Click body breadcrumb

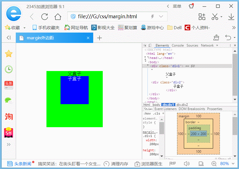[x=156, y=104]
